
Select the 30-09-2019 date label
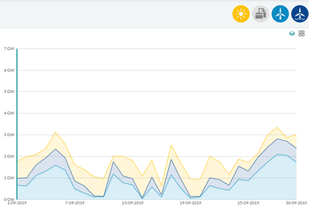(x=296, y=203)
